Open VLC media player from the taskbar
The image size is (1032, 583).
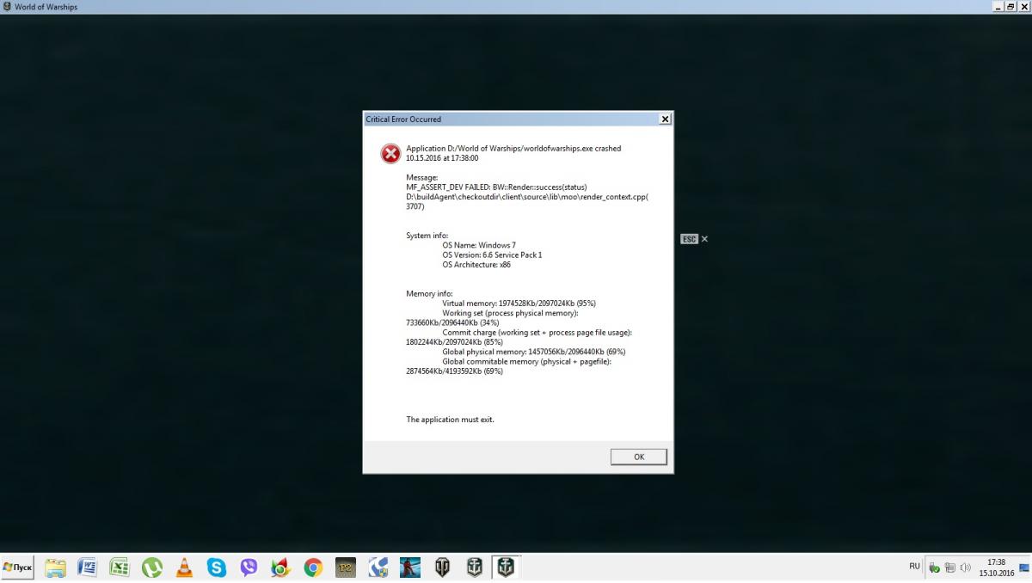click(x=184, y=568)
